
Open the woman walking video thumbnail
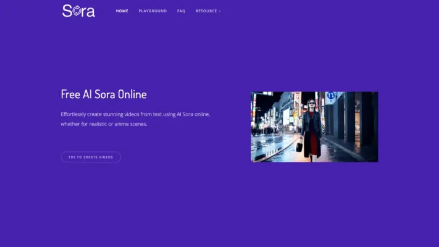coord(314,127)
